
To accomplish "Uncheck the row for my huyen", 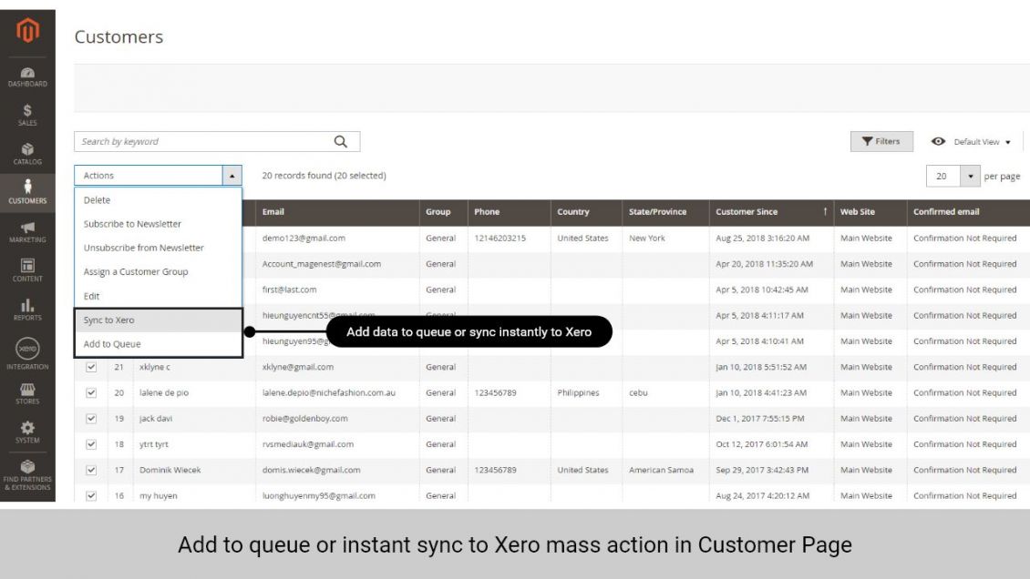I will (x=91, y=496).
